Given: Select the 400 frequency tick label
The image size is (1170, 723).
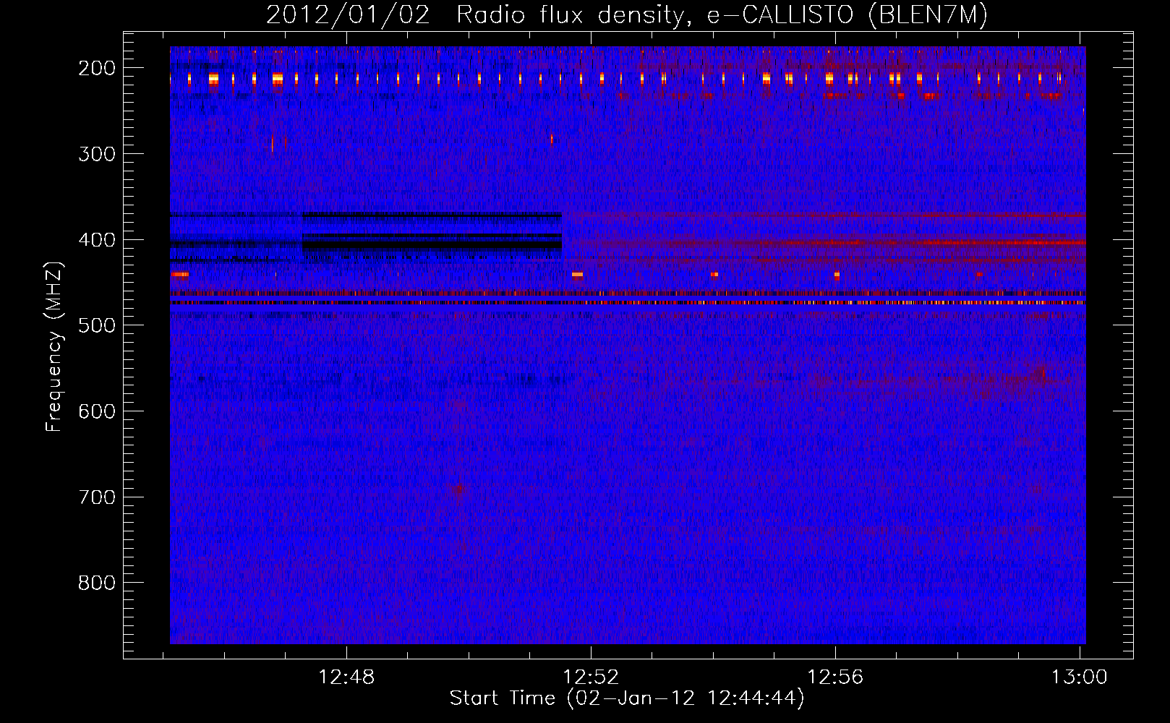Looking at the screenshot, I should pyautogui.click(x=97, y=240).
